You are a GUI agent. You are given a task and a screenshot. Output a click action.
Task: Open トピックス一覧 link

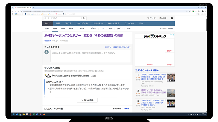[166, 28]
